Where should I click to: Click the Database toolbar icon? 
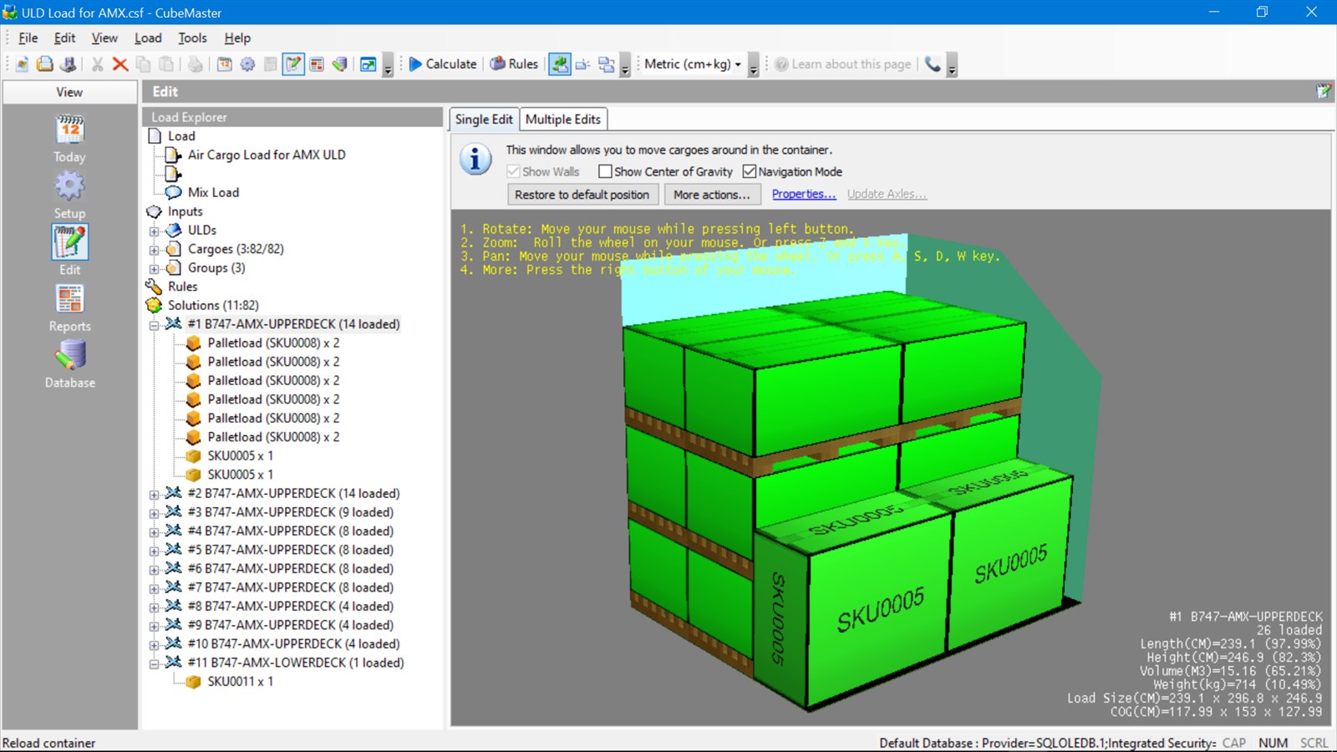coord(340,64)
